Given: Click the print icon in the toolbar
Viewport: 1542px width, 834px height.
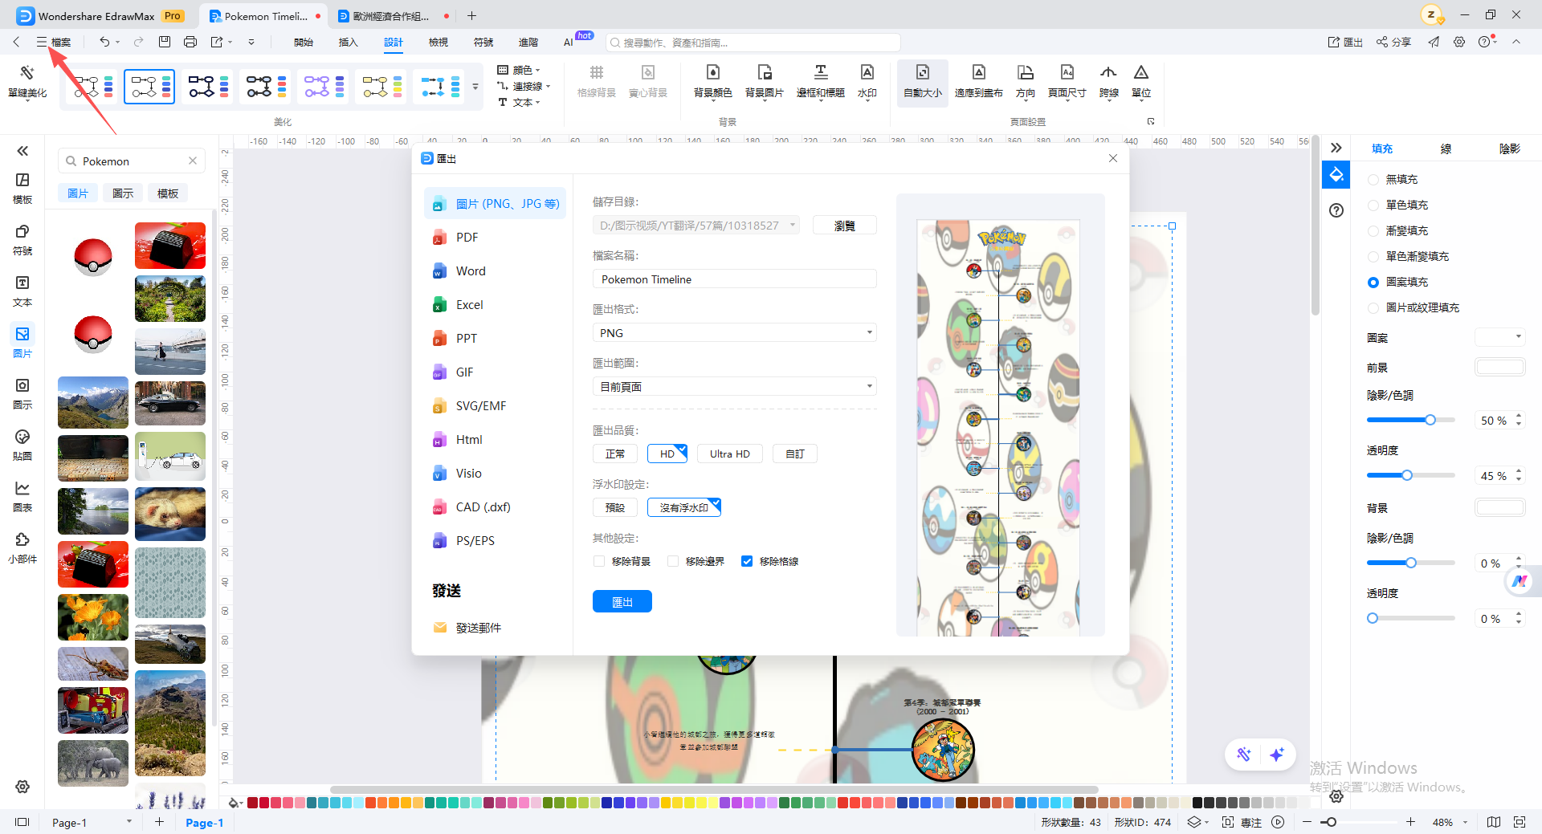Looking at the screenshot, I should pos(190,42).
